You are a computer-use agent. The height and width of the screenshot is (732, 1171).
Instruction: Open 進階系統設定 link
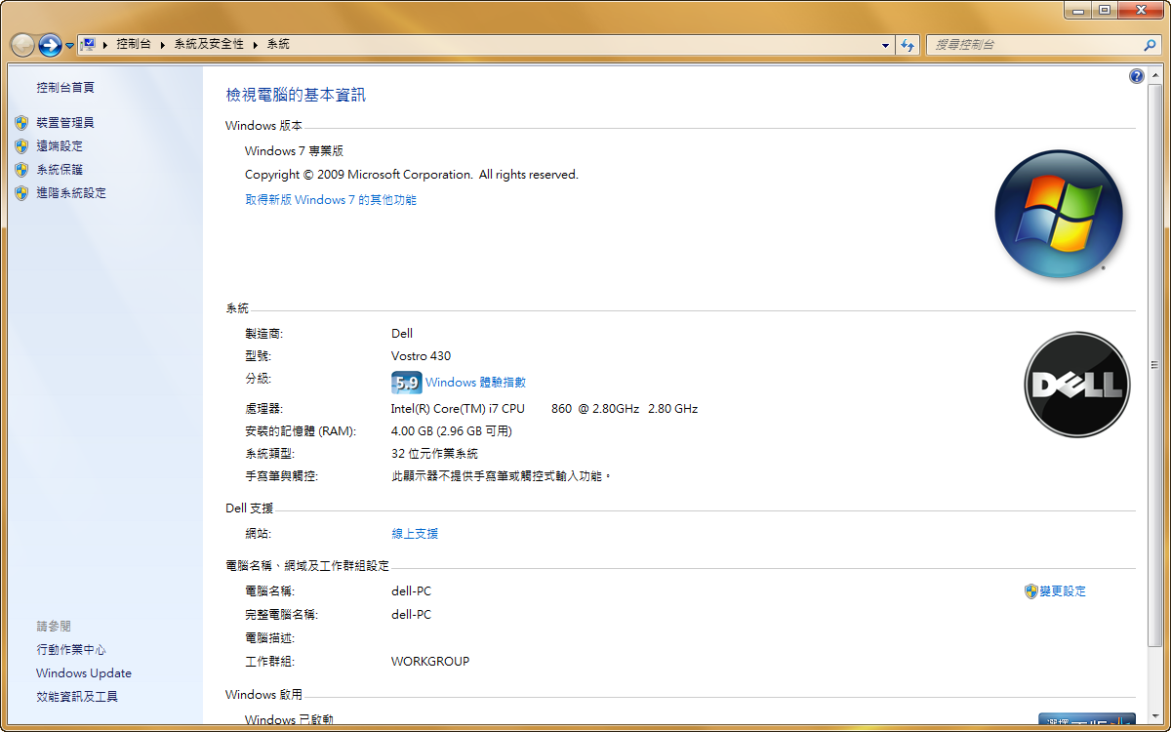click(71, 193)
